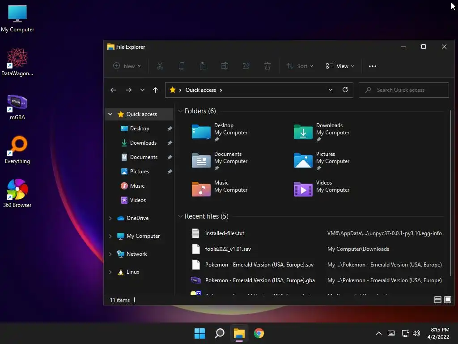Open the Pictures folder tile
The height and width of the screenshot is (344, 458).
click(x=322, y=161)
